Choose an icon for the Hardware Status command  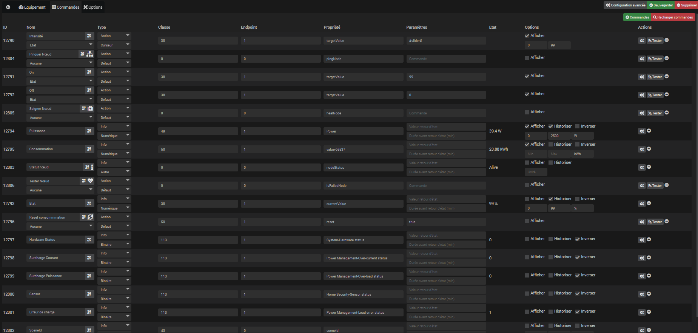(x=89, y=240)
